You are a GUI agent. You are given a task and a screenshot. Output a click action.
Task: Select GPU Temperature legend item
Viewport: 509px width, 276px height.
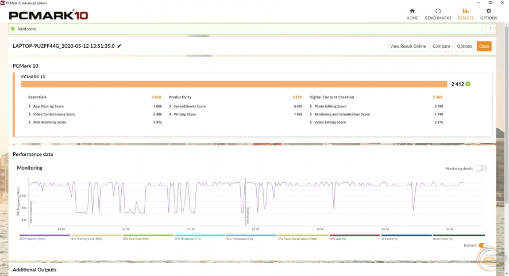[x=251, y=237]
